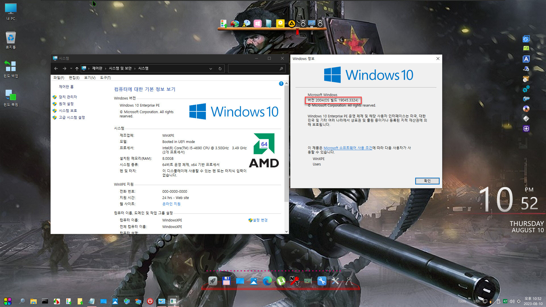
Task: Click the 제어판 breadcrumb in the address bar
Action: click(x=97, y=69)
